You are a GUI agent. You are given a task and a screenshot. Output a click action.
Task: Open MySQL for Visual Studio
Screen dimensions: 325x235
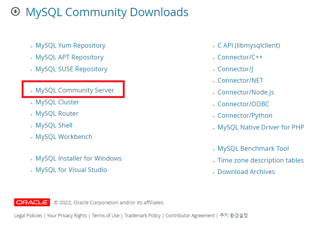point(71,170)
